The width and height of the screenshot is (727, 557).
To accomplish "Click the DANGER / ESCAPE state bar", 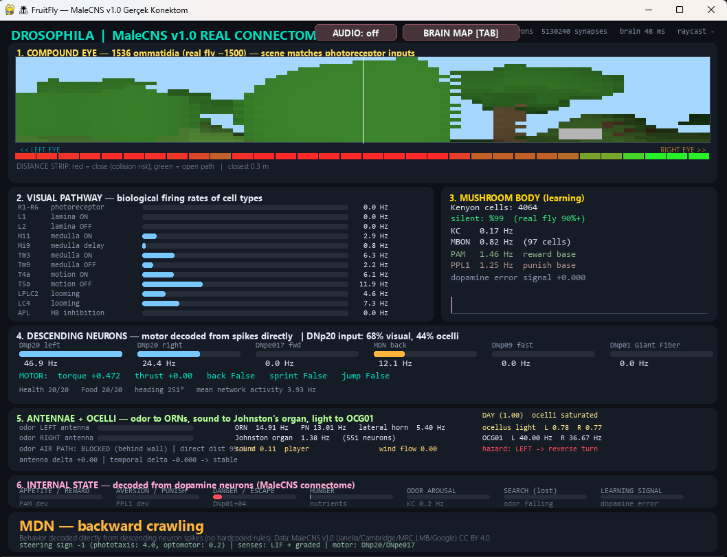I will point(254,497).
